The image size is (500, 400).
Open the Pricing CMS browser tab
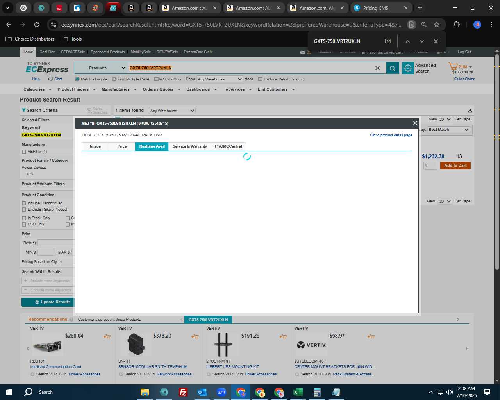pyautogui.click(x=381, y=8)
